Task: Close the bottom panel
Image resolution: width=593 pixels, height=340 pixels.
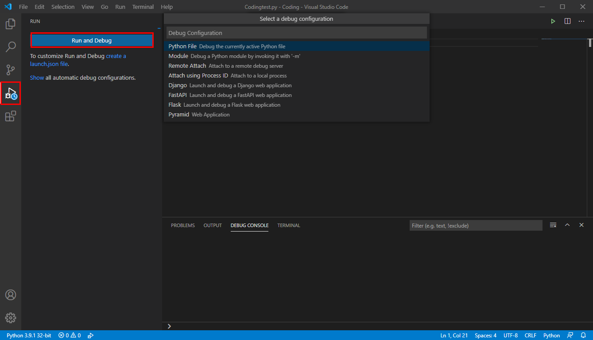Action: (581, 225)
